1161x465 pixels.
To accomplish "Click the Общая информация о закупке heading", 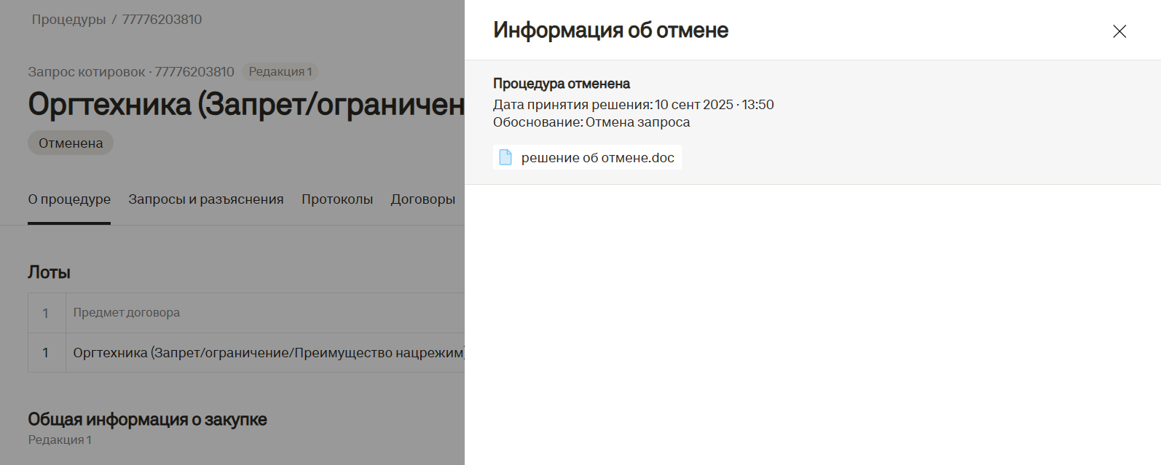I will (147, 420).
